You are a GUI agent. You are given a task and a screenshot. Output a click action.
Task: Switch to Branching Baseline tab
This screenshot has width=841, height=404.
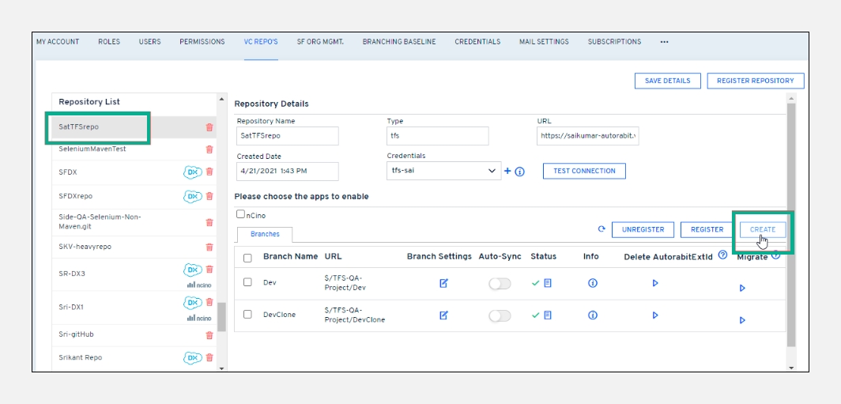399,42
